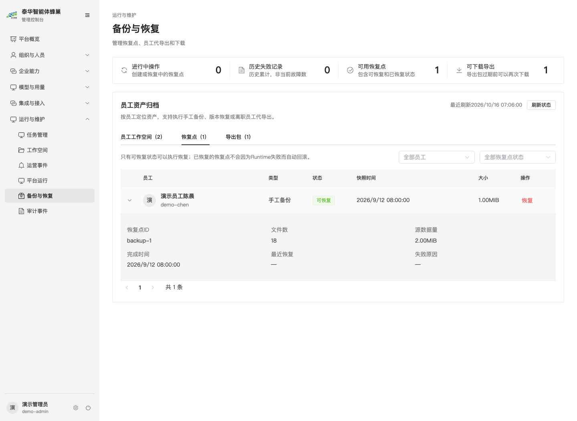Image resolution: width=577 pixels, height=421 pixels.
Task: Click the settings gear icon beside 演示管理员
Action: pos(76,408)
